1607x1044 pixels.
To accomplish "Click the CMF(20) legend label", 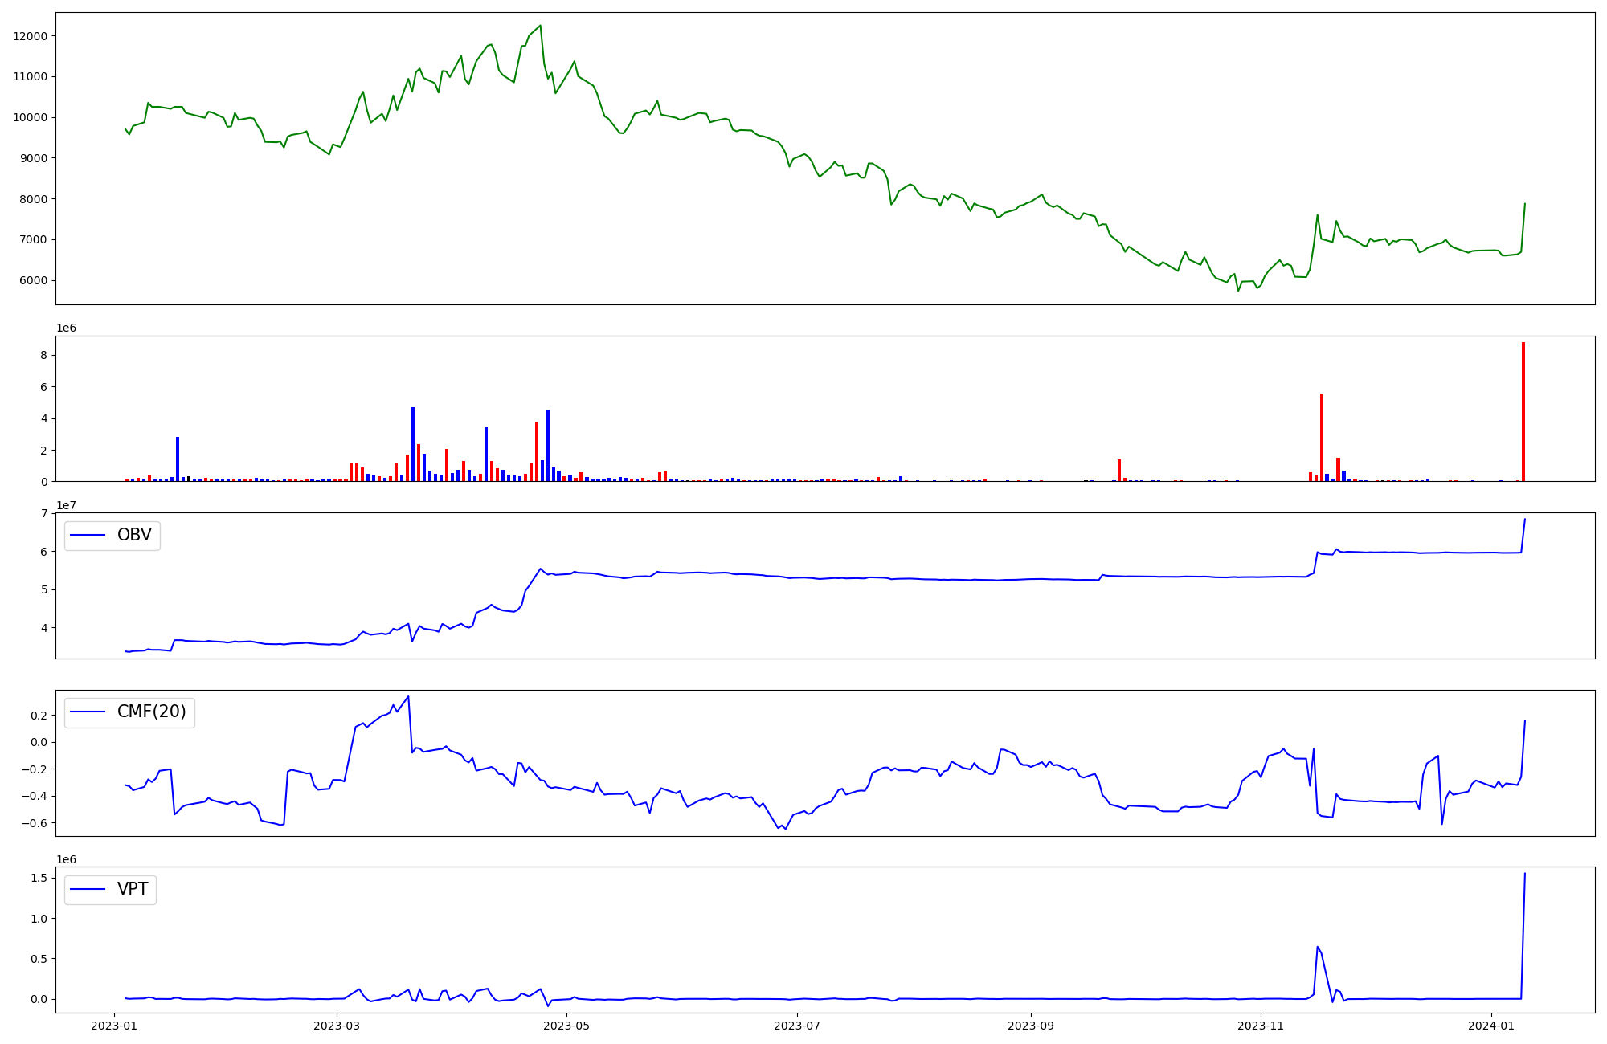I will pos(151,712).
